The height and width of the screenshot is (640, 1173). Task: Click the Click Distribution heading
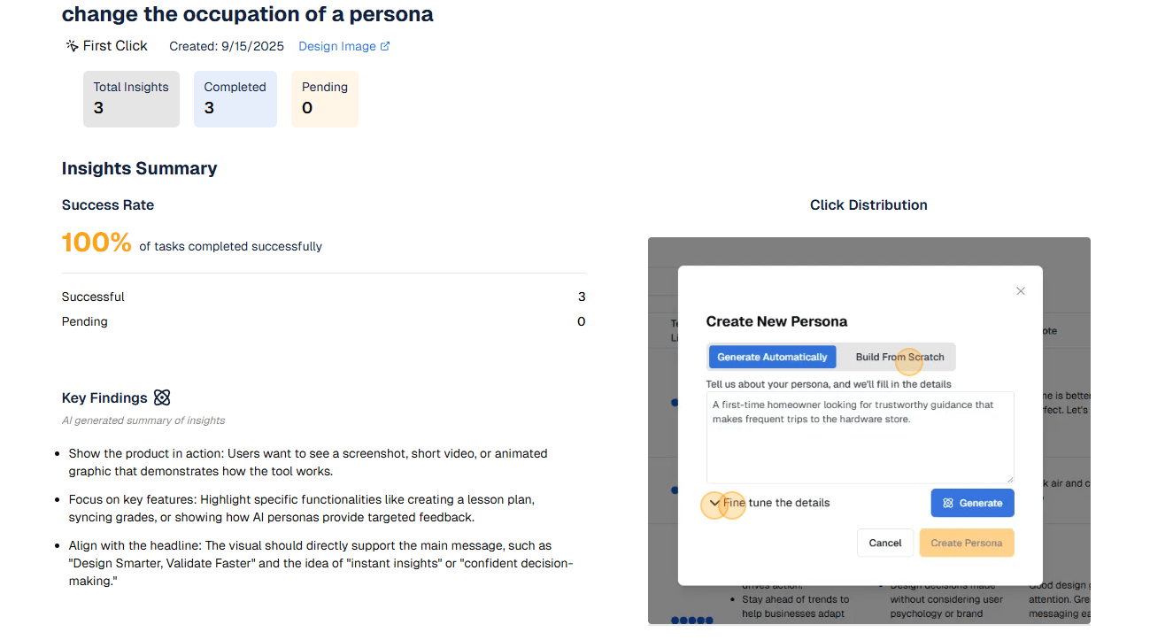point(868,204)
